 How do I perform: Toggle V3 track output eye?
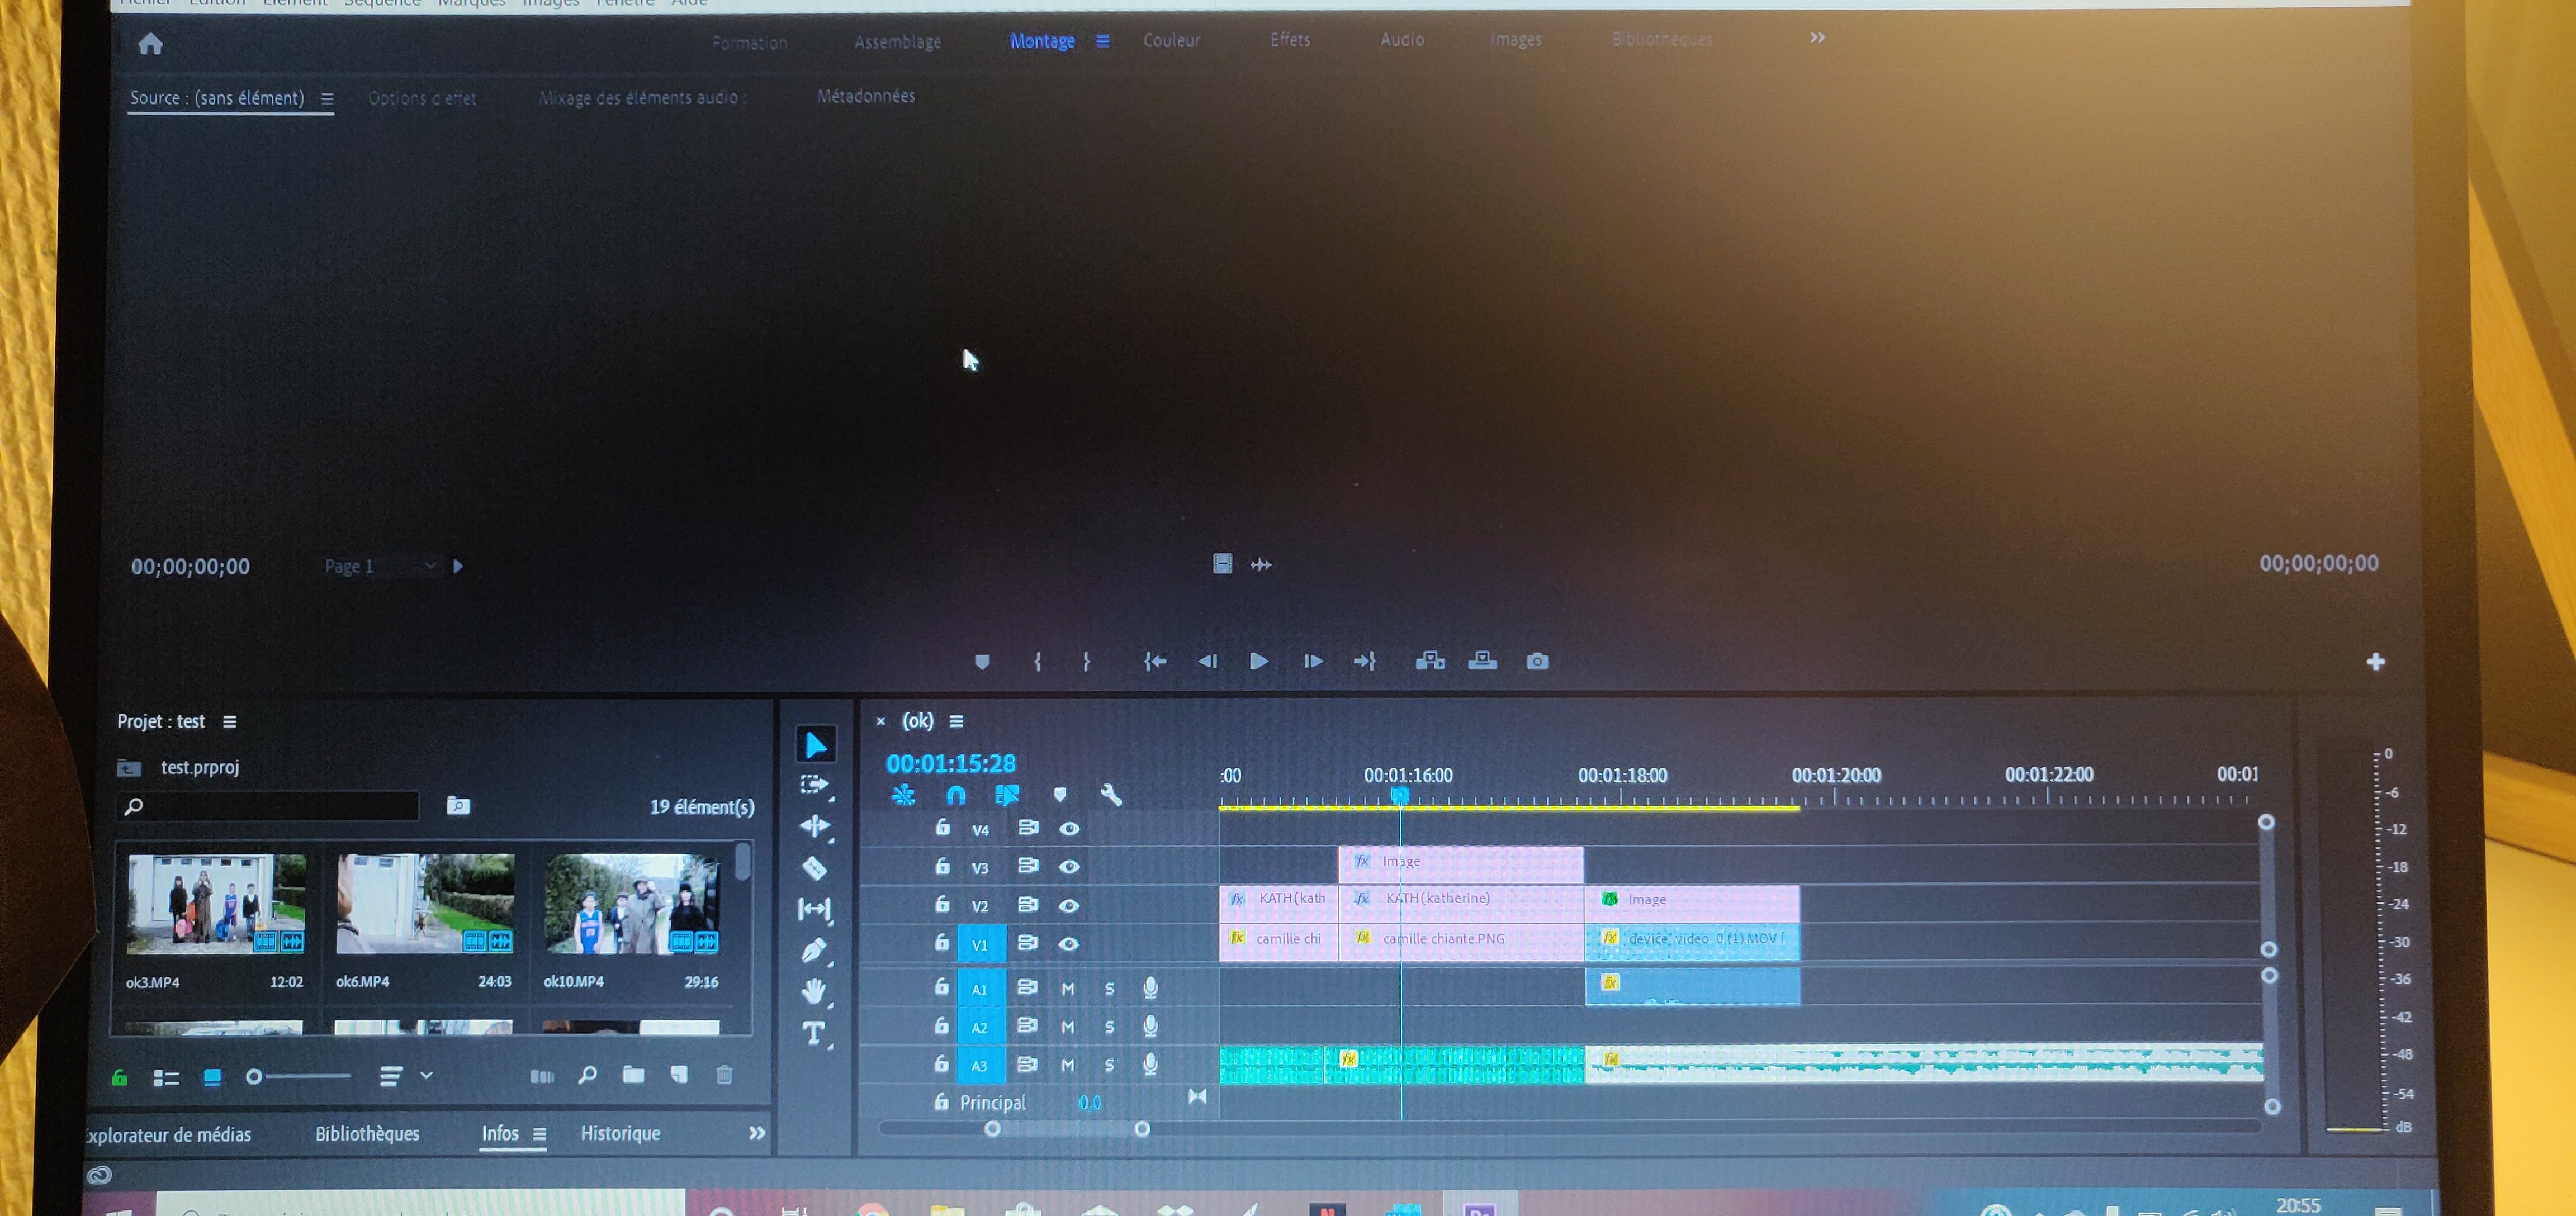[1069, 866]
